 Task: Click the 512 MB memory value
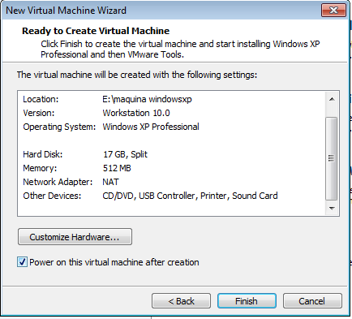pyautogui.click(x=117, y=168)
